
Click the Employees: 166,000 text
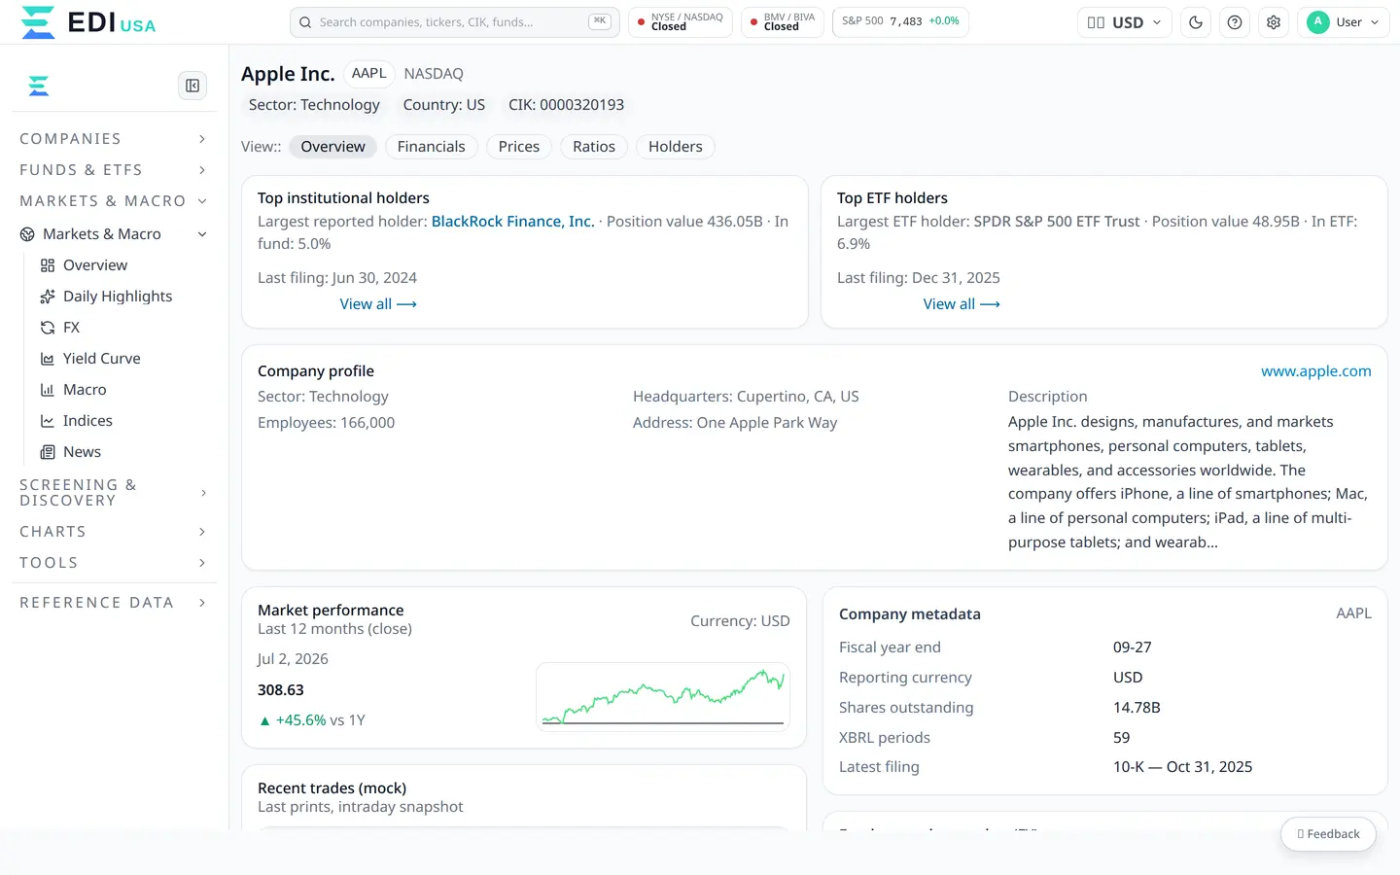pos(327,423)
